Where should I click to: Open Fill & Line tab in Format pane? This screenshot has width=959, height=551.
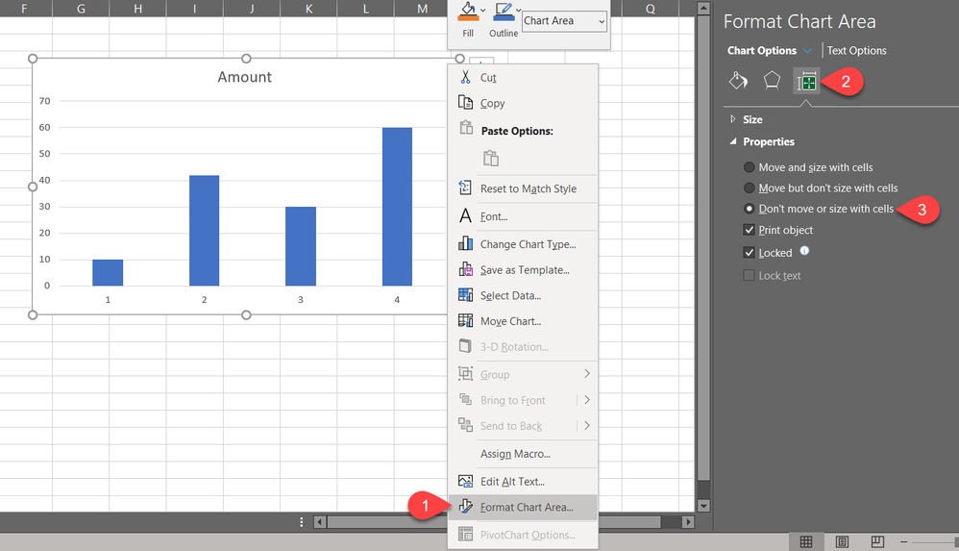(x=738, y=81)
